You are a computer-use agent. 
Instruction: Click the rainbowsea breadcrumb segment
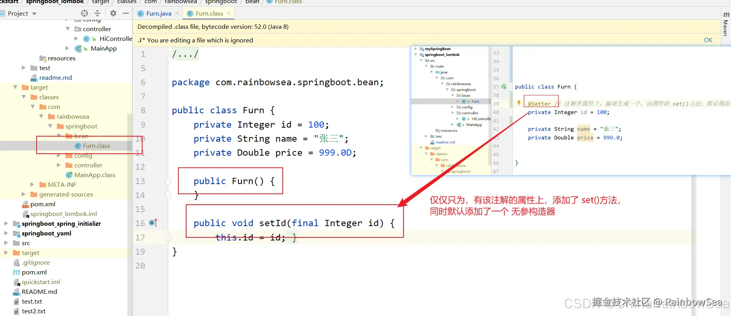coord(181,2)
